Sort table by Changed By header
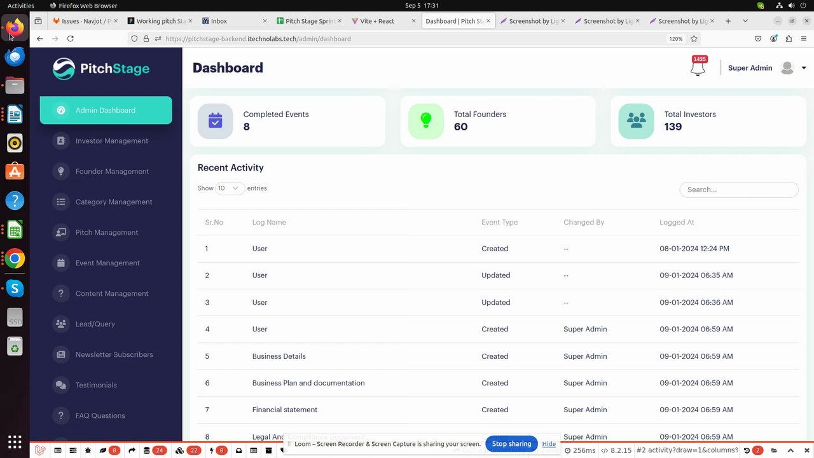Image resolution: width=814 pixels, height=458 pixels. tap(584, 223)
